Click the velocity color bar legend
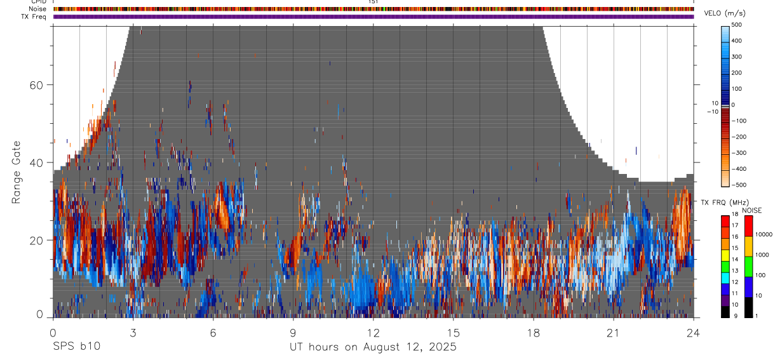Viewport: 780px width, 360px height. point(725,105)
